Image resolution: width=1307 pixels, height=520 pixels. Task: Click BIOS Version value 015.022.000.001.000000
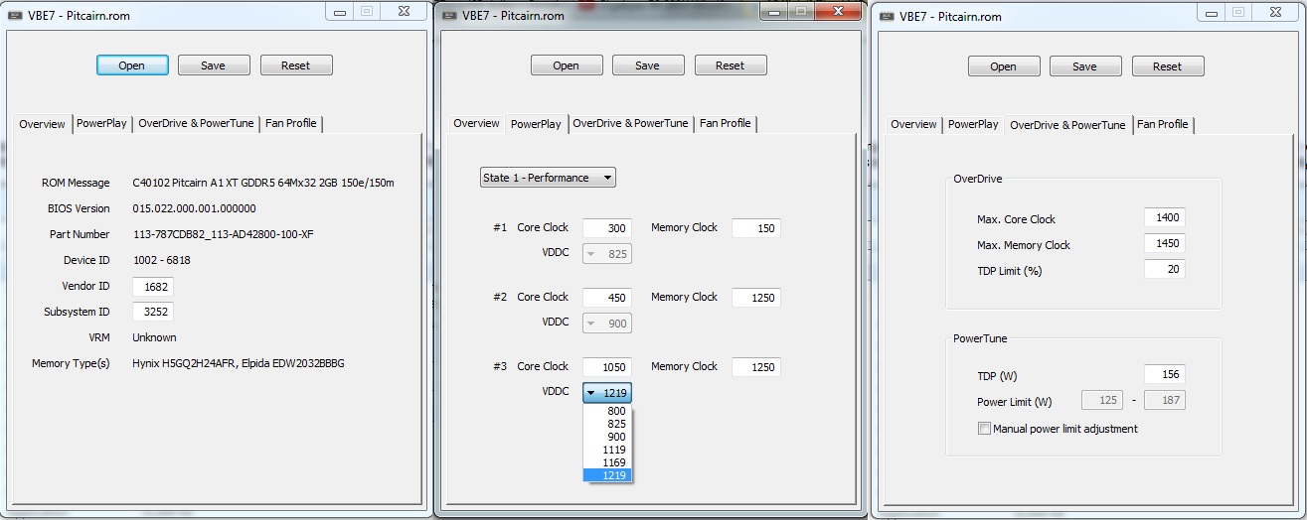[194, 208]
